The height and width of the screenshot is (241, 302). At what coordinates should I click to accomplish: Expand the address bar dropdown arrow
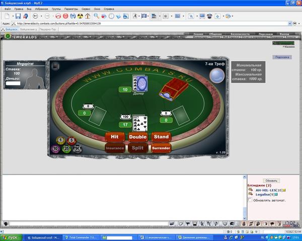[290, 24]
